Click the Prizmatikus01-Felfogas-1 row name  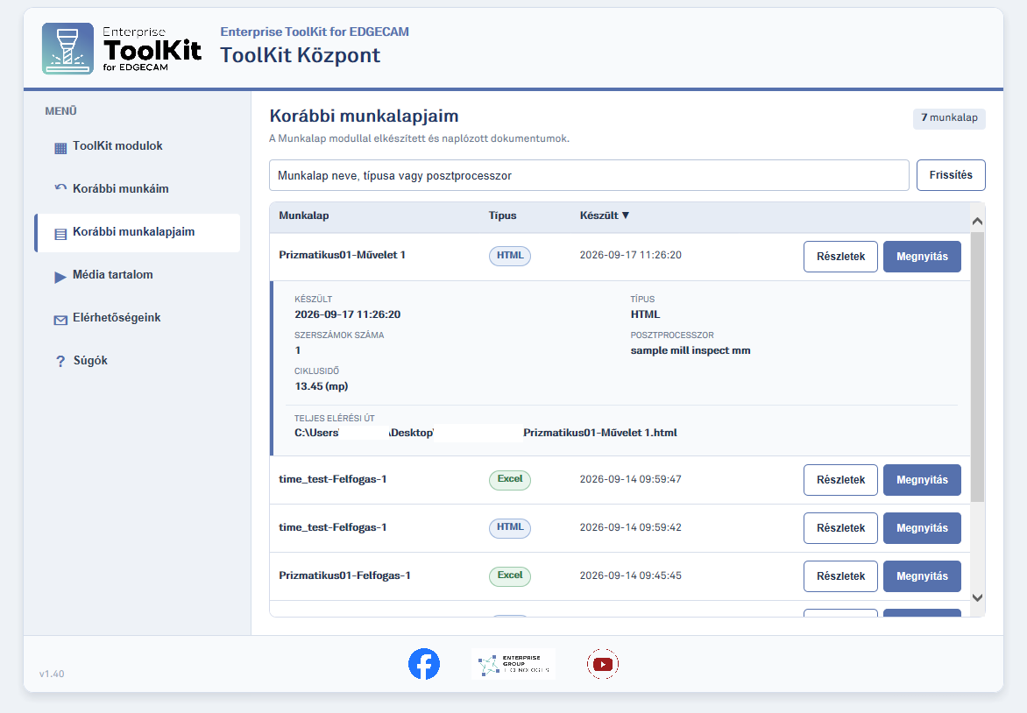click(344, 575)
